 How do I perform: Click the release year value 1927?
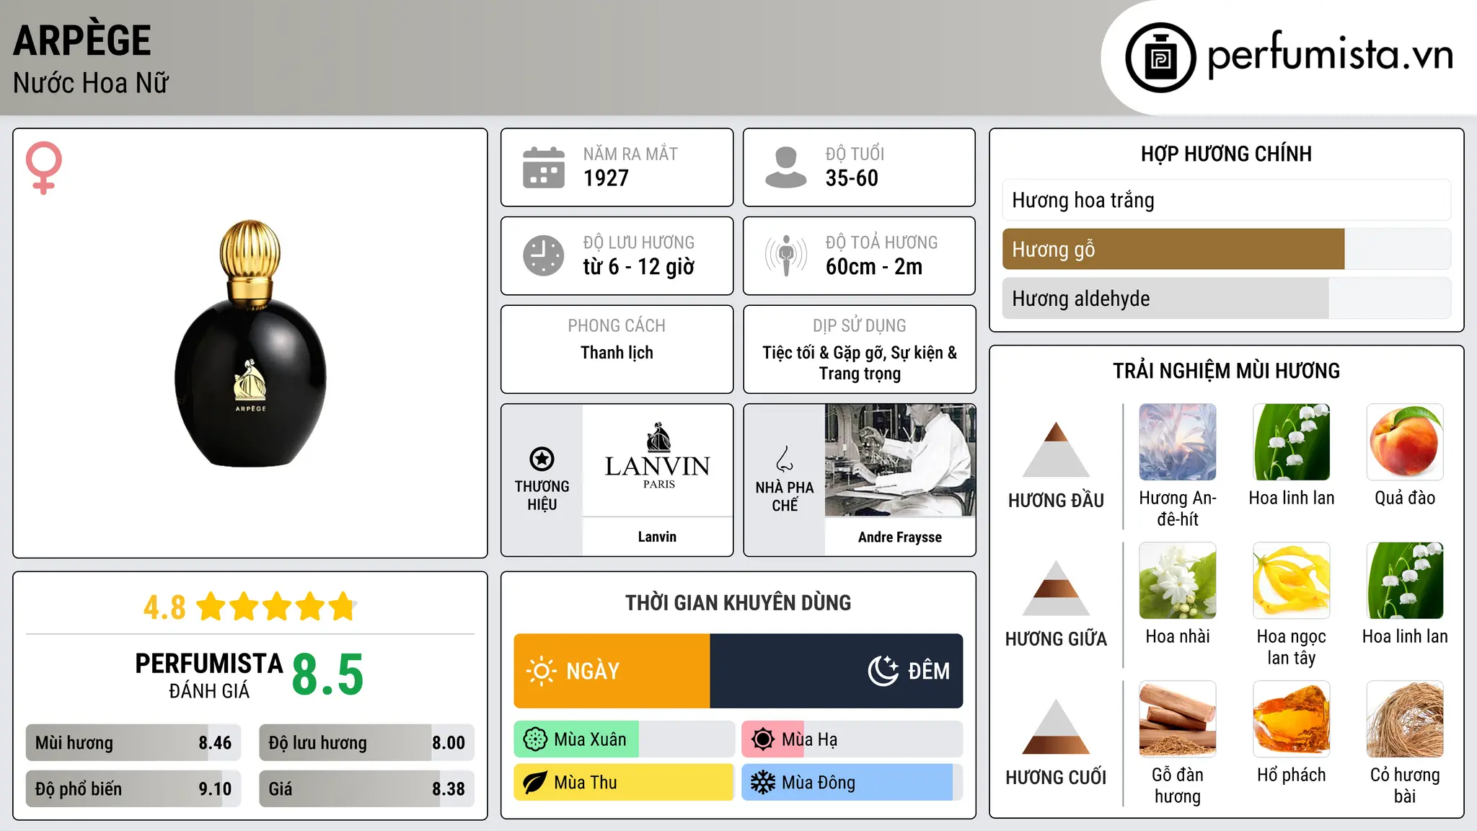(606, 178)
